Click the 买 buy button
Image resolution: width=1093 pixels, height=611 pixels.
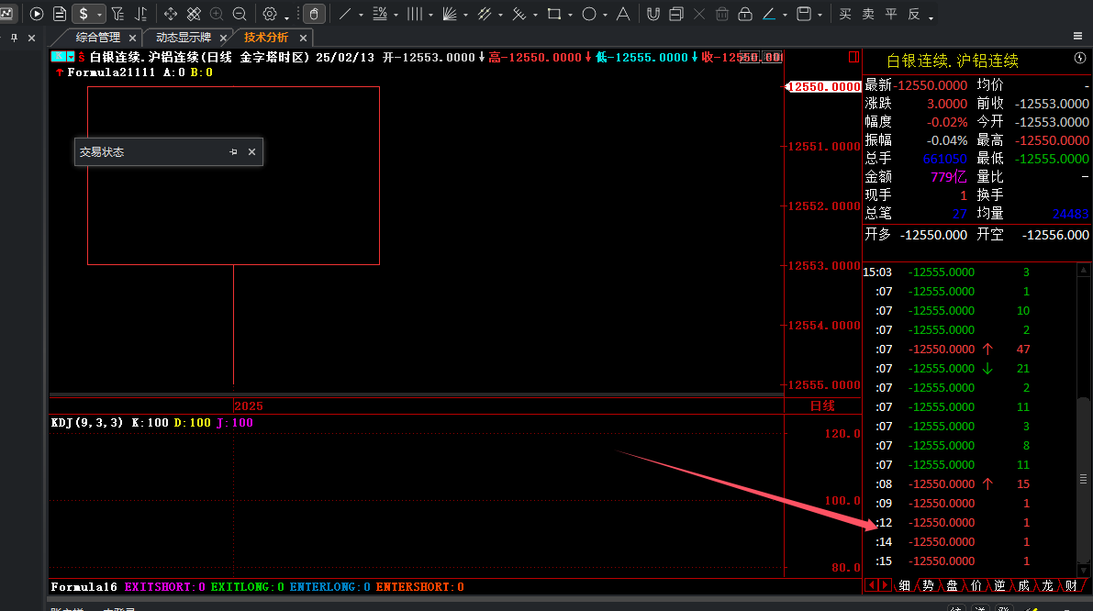click(x=845, y=14)
